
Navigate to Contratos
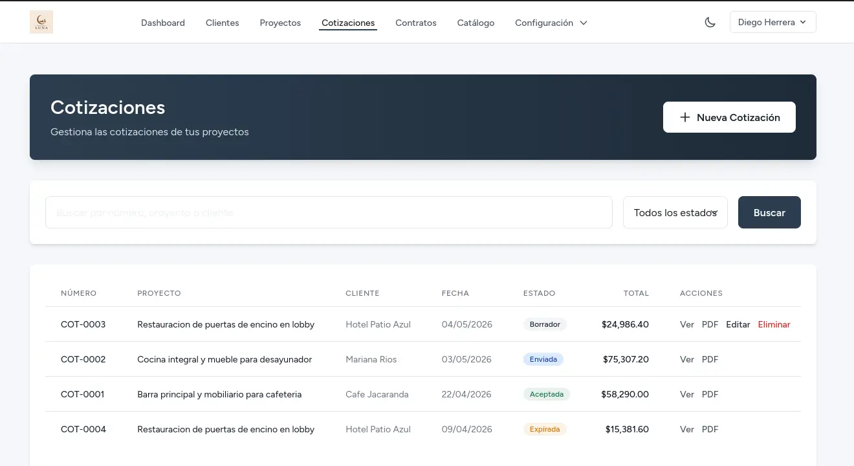tap(416, 23)
